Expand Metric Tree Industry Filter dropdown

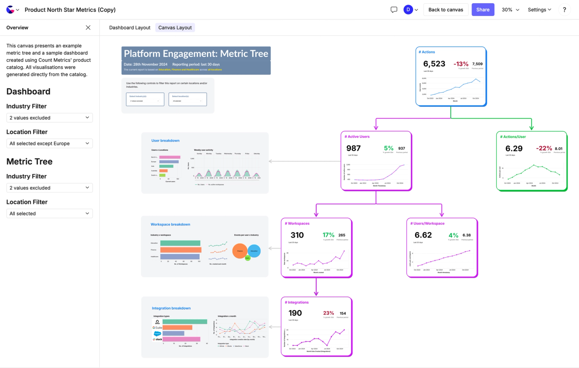(49, 188)
